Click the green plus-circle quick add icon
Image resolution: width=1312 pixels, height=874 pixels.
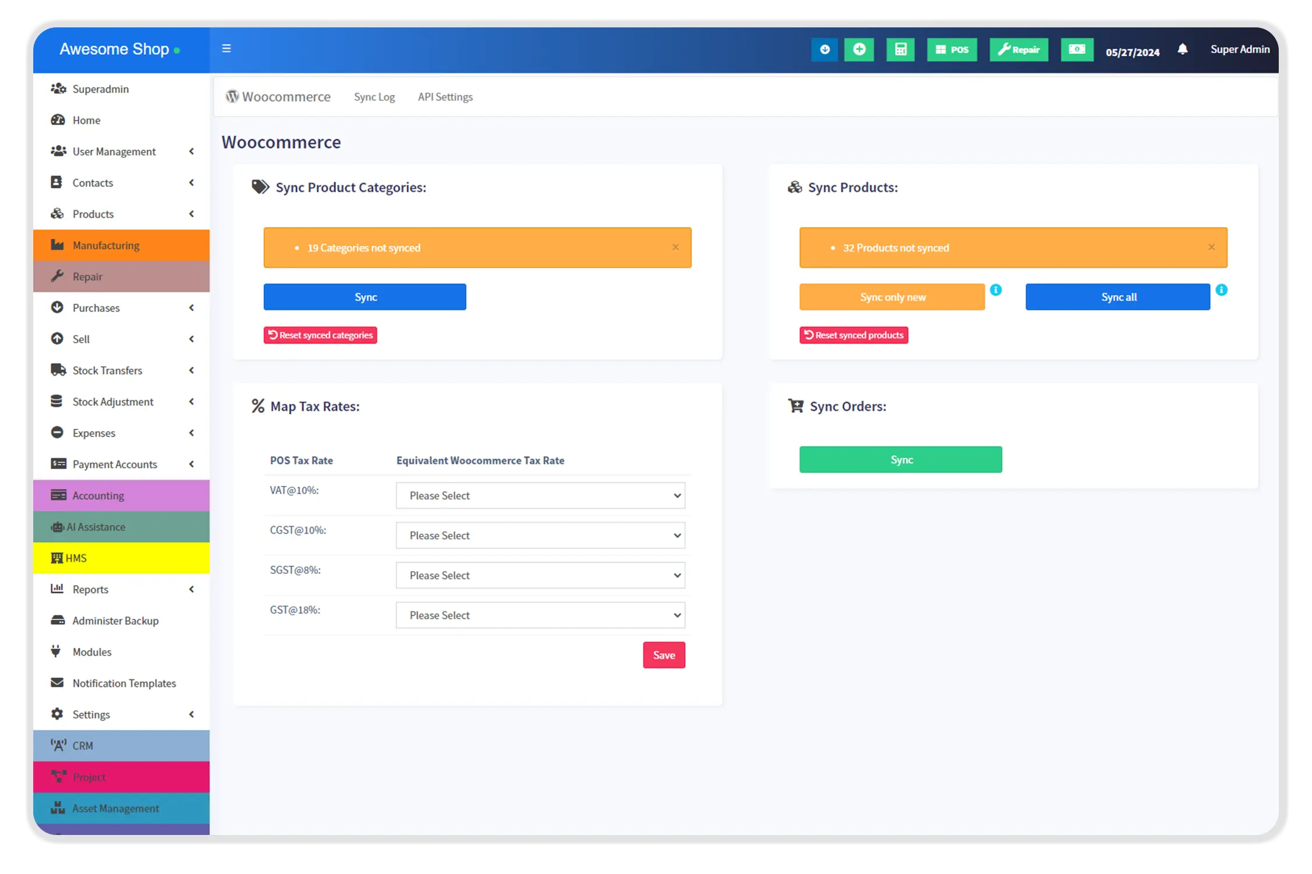[x=859, y=50]
